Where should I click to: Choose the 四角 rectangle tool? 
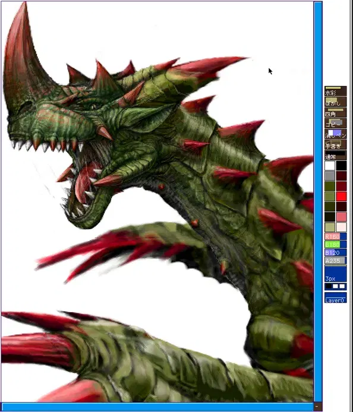click(335, 112)
